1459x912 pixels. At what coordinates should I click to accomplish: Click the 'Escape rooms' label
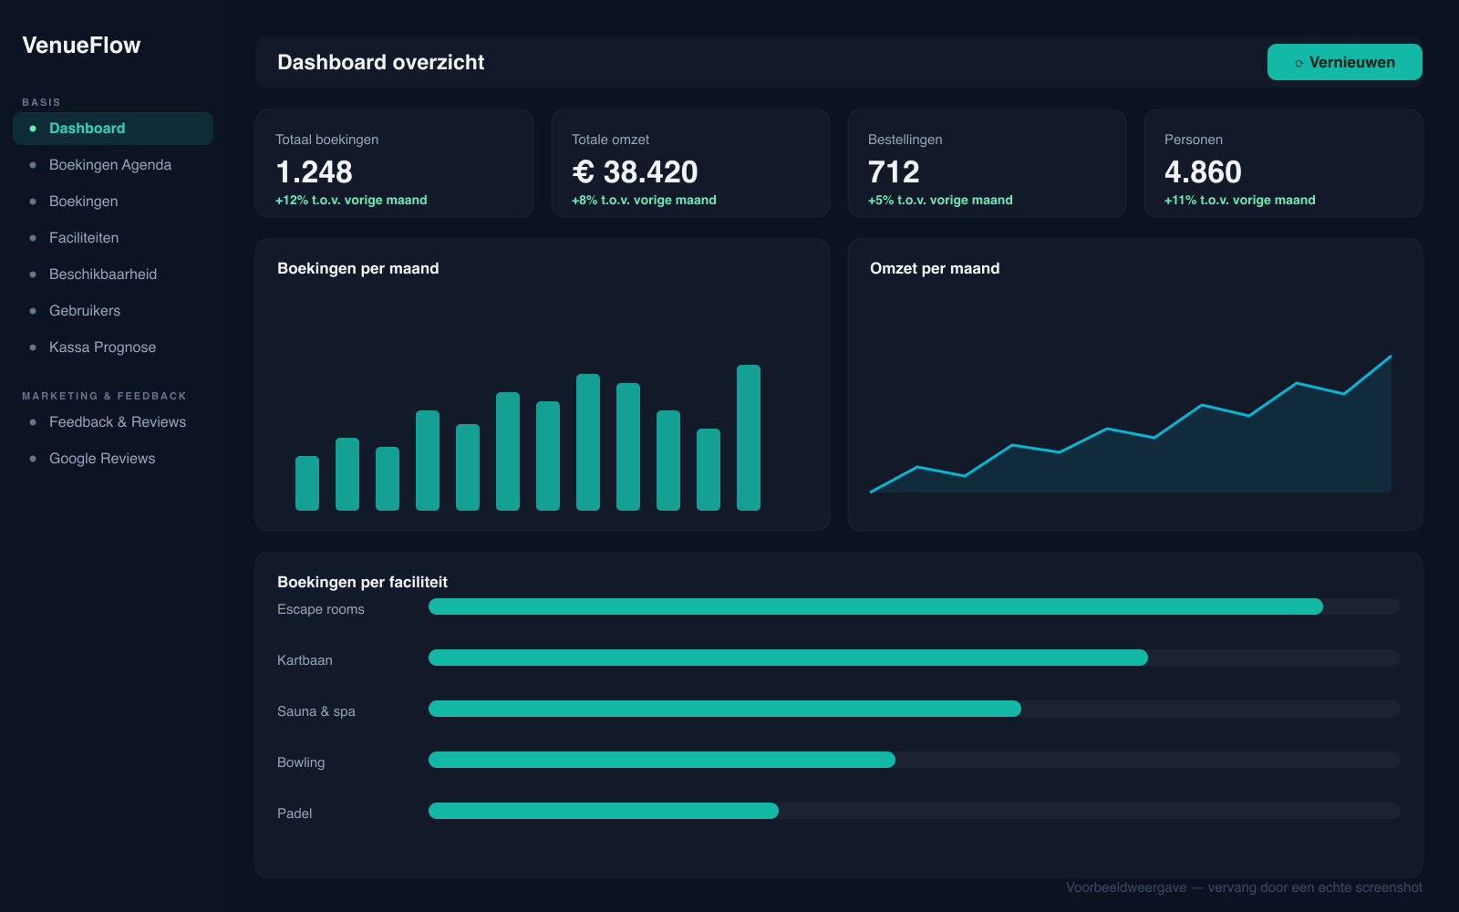point(321,609)
